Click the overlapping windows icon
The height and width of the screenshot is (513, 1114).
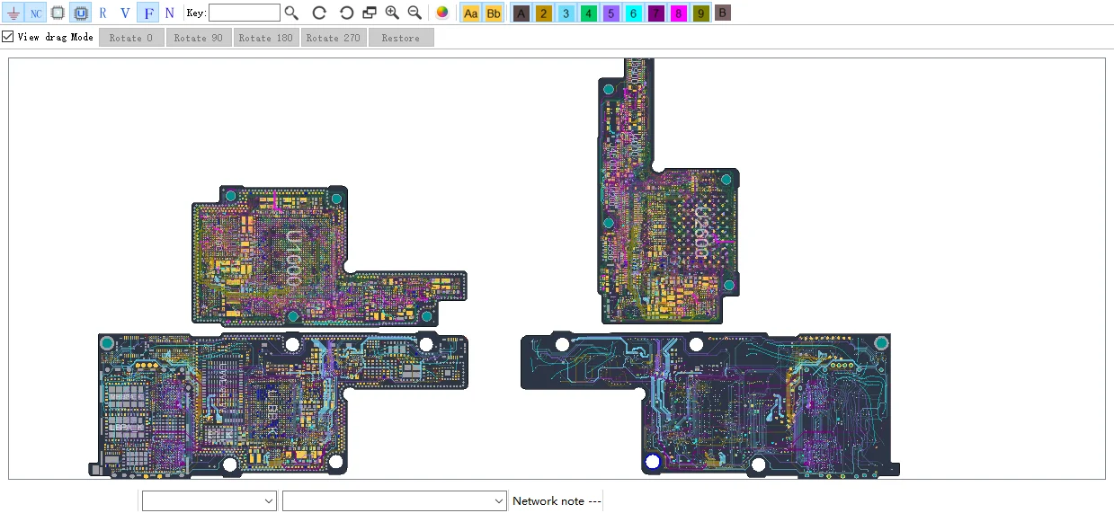(x=370, y=13)
